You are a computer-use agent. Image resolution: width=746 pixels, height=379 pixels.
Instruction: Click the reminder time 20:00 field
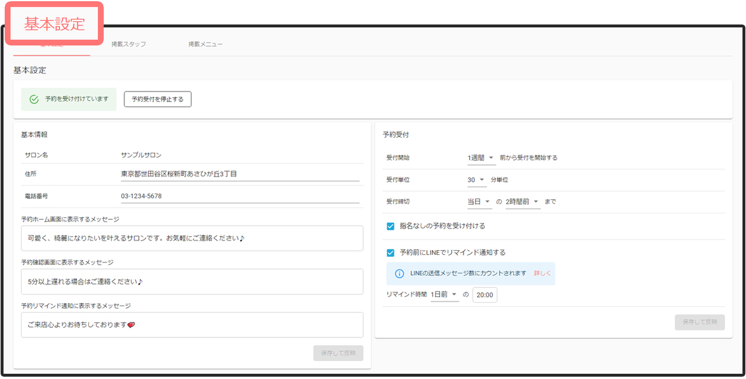(x=484, y=295)
